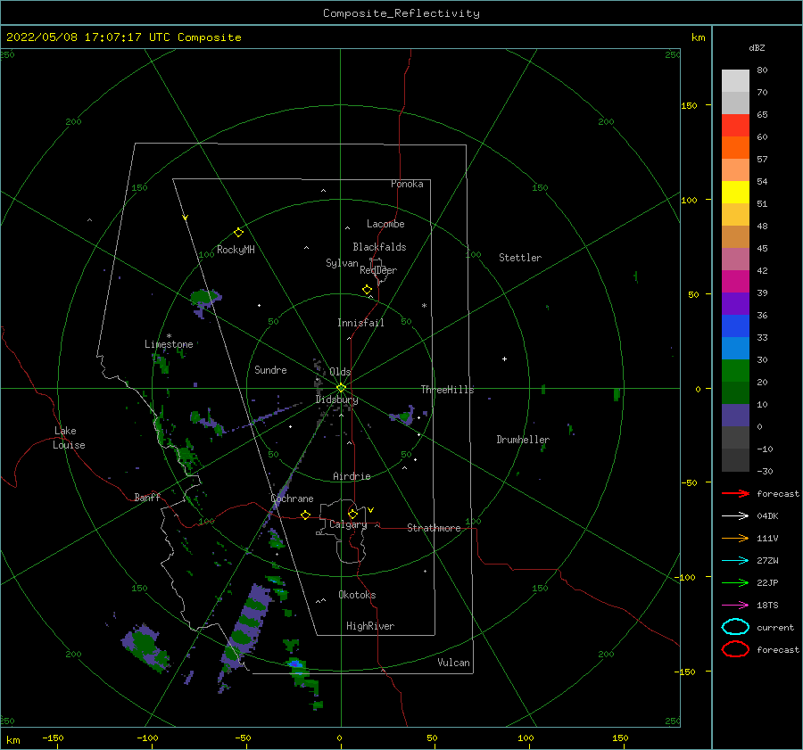803x750 pixels.
Task: Choose the green 22JP arrow in the legend
Action: 735,582
